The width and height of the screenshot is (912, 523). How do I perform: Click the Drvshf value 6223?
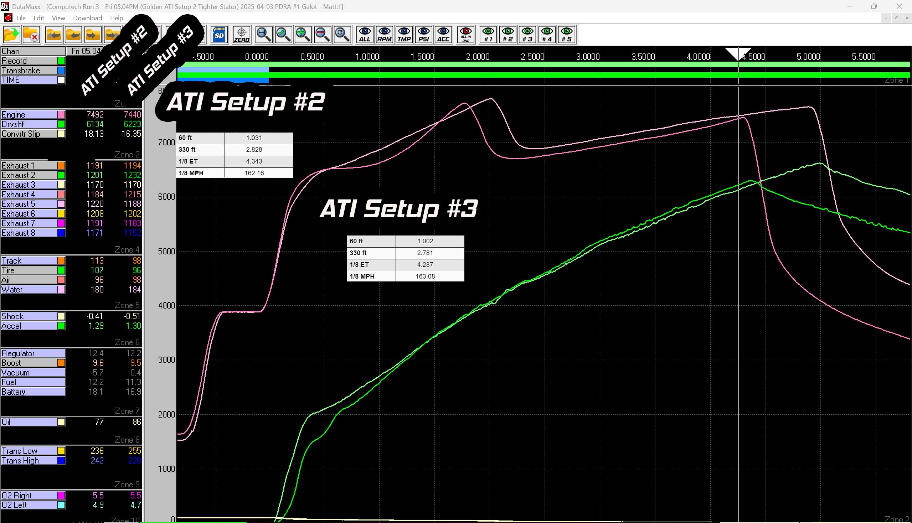tap(132, 124)
